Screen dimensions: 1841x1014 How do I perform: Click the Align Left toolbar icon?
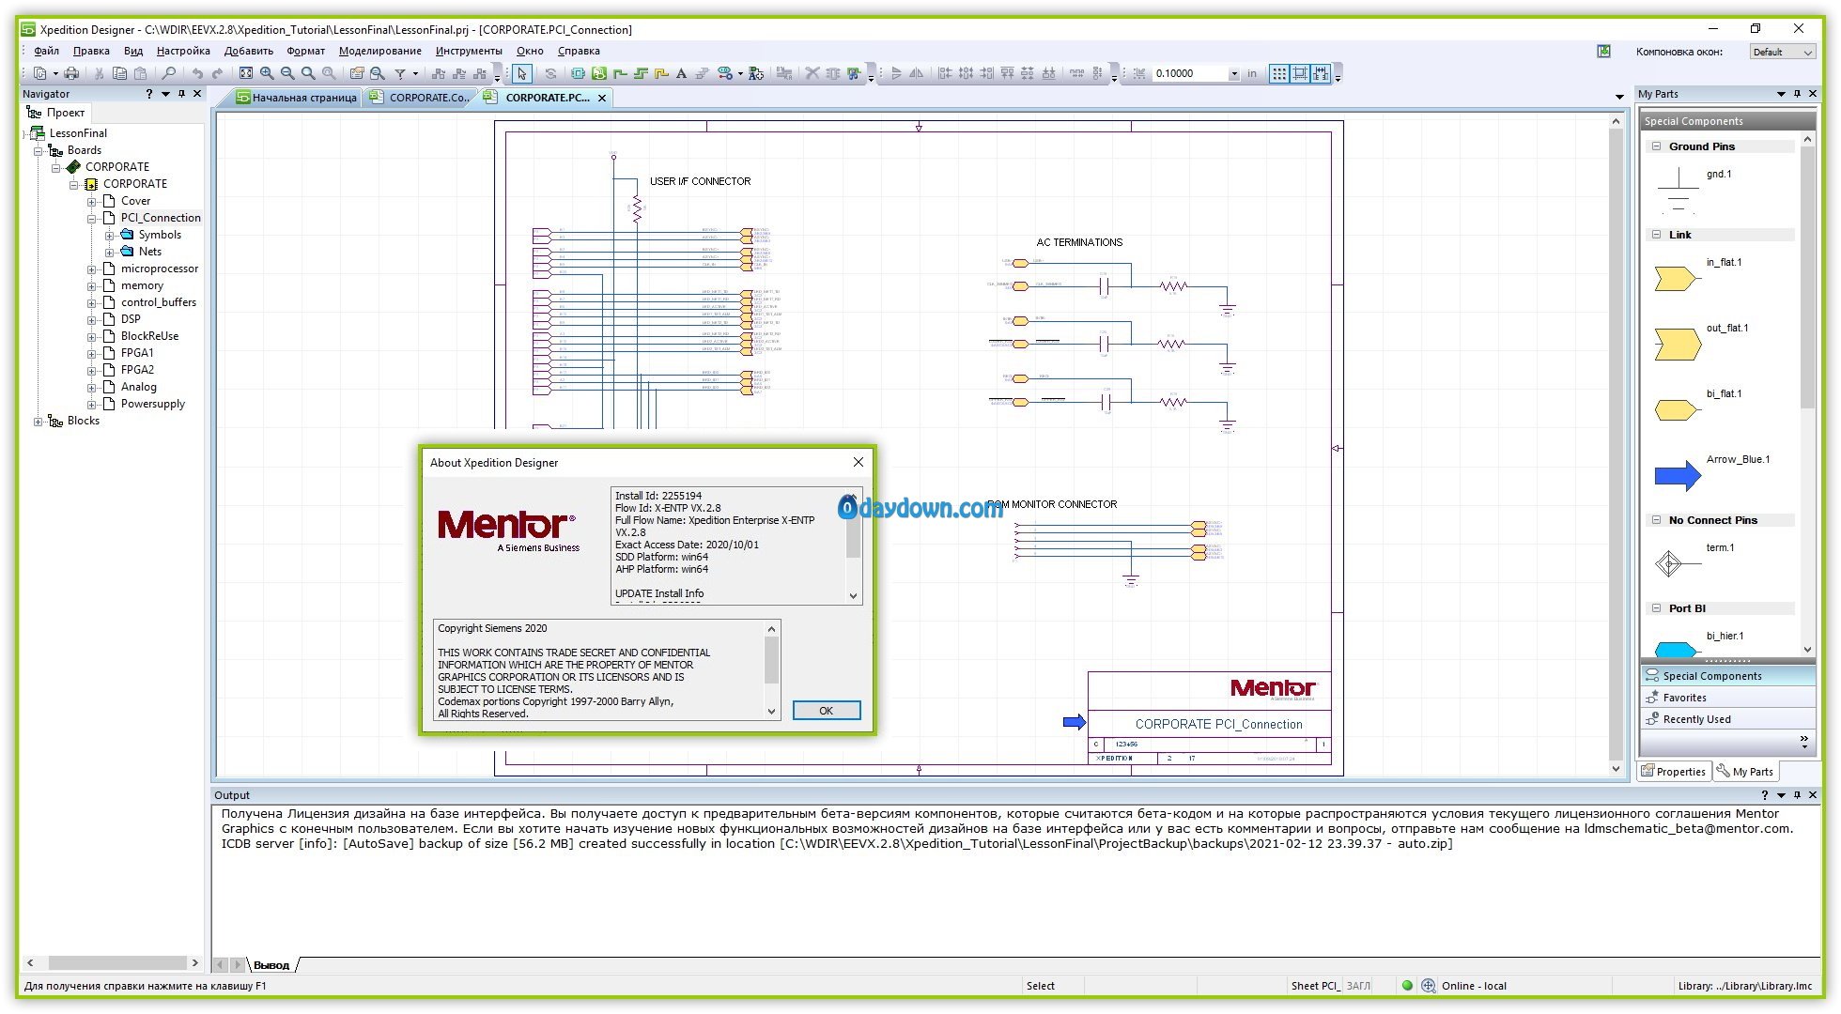coord(944,73)
